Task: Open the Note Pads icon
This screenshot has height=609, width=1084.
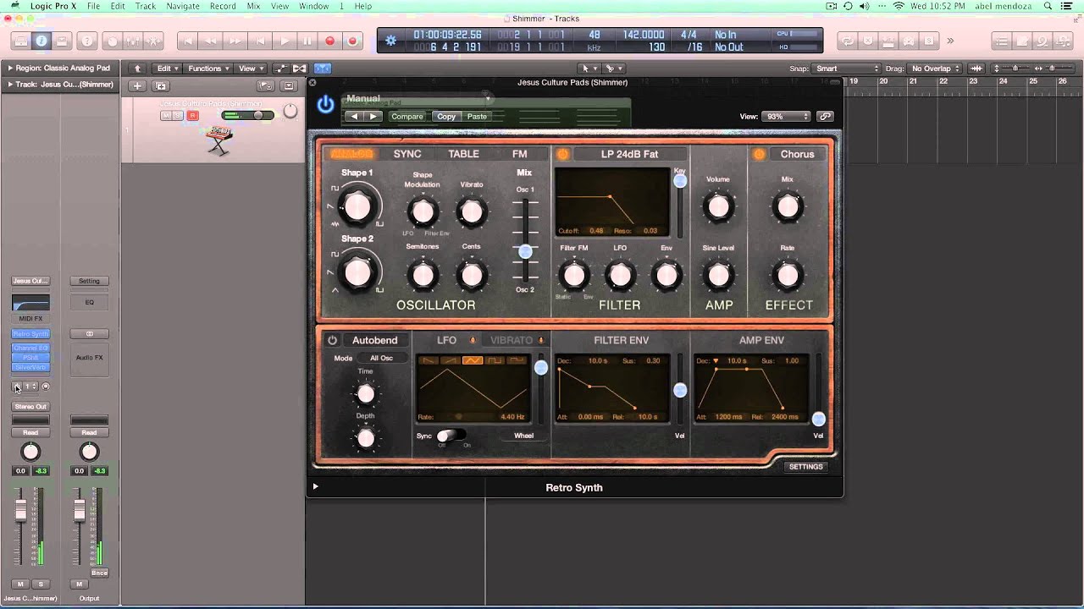Action: click(1022, 41)
